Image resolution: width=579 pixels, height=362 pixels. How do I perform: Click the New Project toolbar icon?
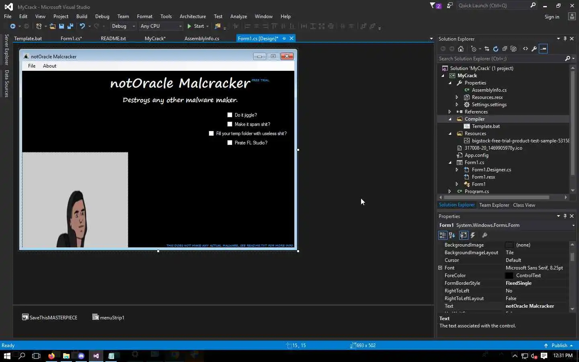click(x=39, y=26)
